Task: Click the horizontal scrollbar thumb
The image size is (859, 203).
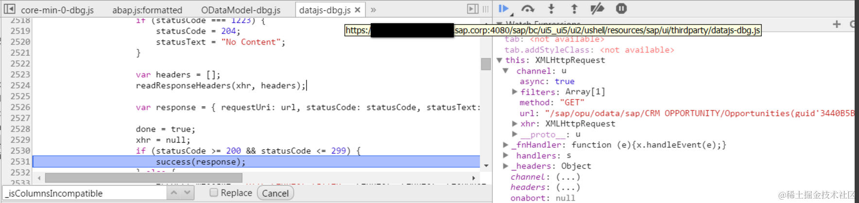Action: pos(143,178)
